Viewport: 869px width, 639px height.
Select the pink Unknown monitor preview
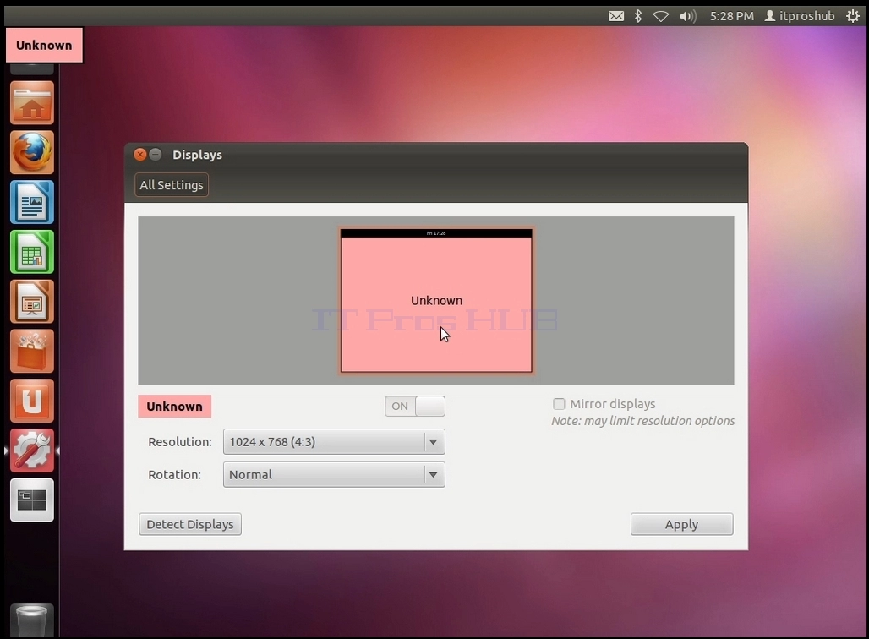pyautogui.click(x=436, y=300)
